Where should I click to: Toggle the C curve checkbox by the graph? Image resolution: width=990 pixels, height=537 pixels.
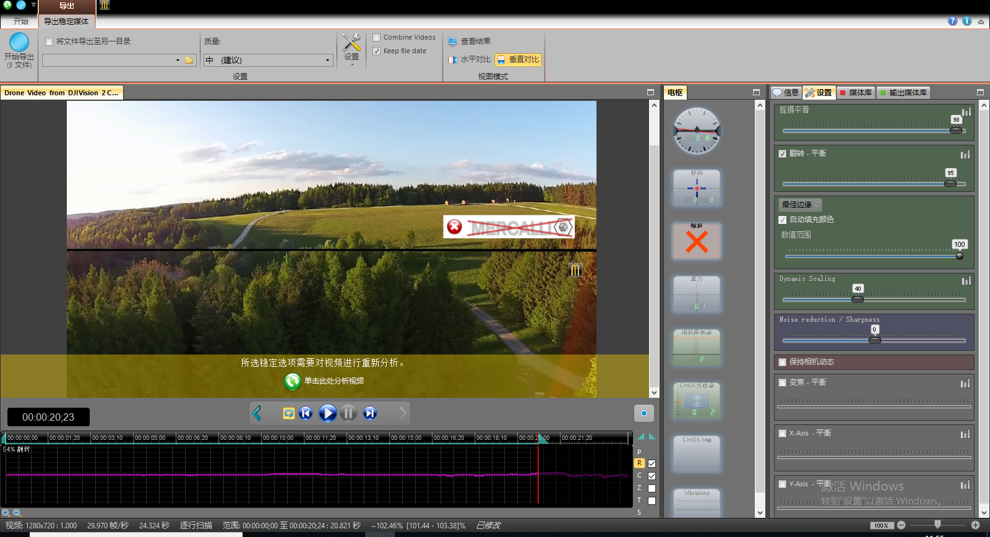[x=652, y=476]
